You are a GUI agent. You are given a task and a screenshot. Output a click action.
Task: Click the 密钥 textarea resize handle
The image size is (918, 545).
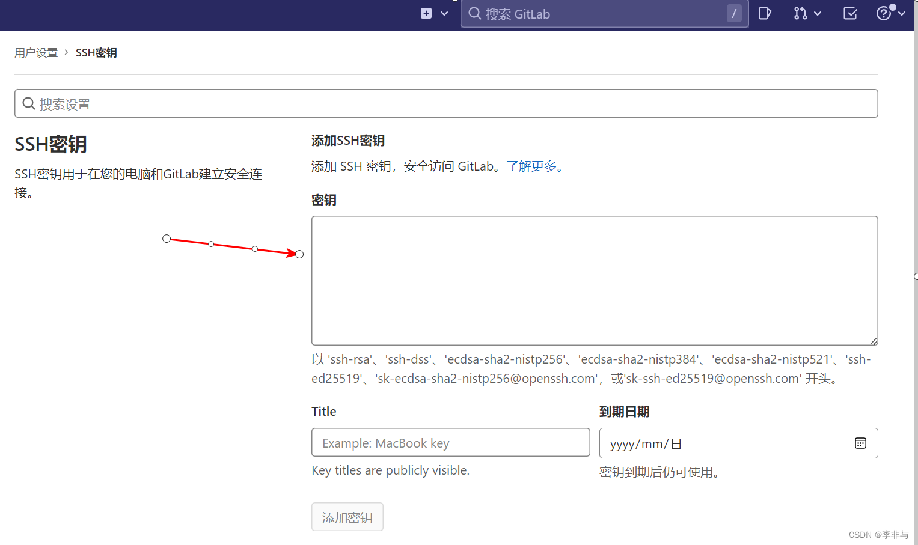pos(874,341)
